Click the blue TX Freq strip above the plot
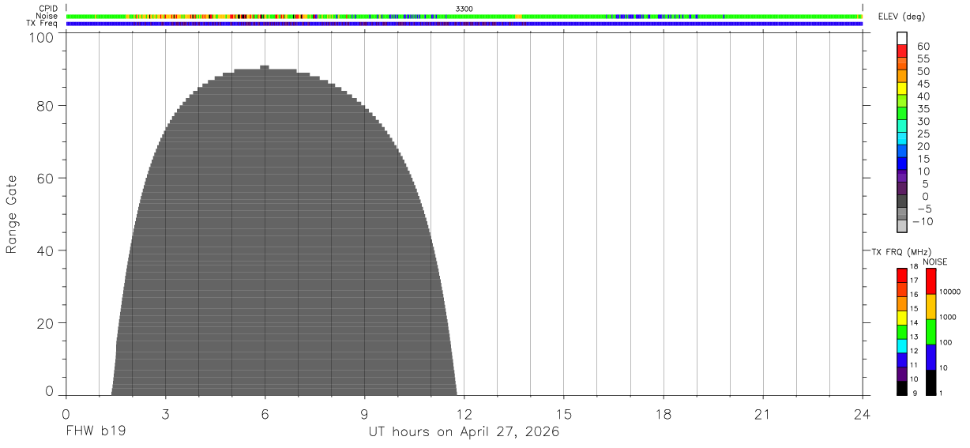Screen dimensions: 970x448 pos(464,24)
